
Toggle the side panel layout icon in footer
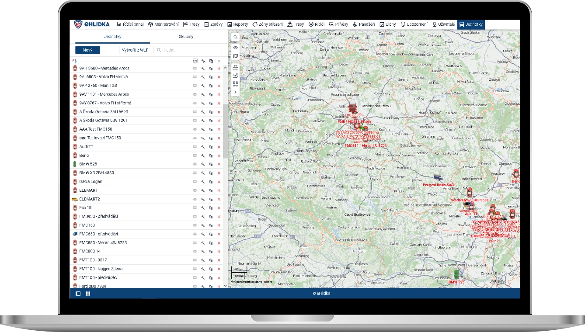(78, 294)
